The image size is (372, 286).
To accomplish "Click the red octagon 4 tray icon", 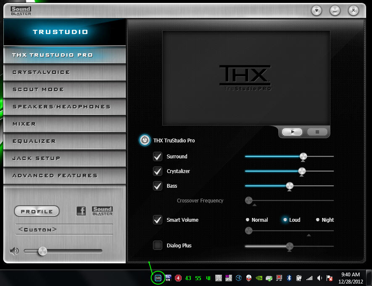I will click(178, 278).
